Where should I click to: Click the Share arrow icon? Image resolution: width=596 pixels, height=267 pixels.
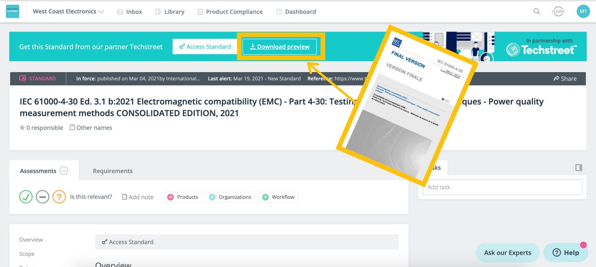coord(557,79)
